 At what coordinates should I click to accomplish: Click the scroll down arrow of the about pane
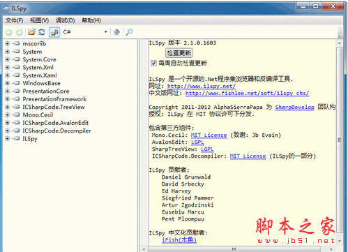340,241
